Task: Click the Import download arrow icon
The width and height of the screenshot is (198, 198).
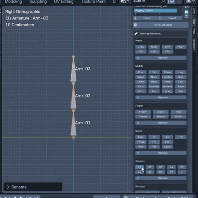Action: (x=135, y=18)
